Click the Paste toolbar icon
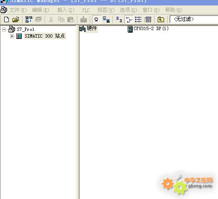The image size is (218, 199). click(x=70, y=20)
